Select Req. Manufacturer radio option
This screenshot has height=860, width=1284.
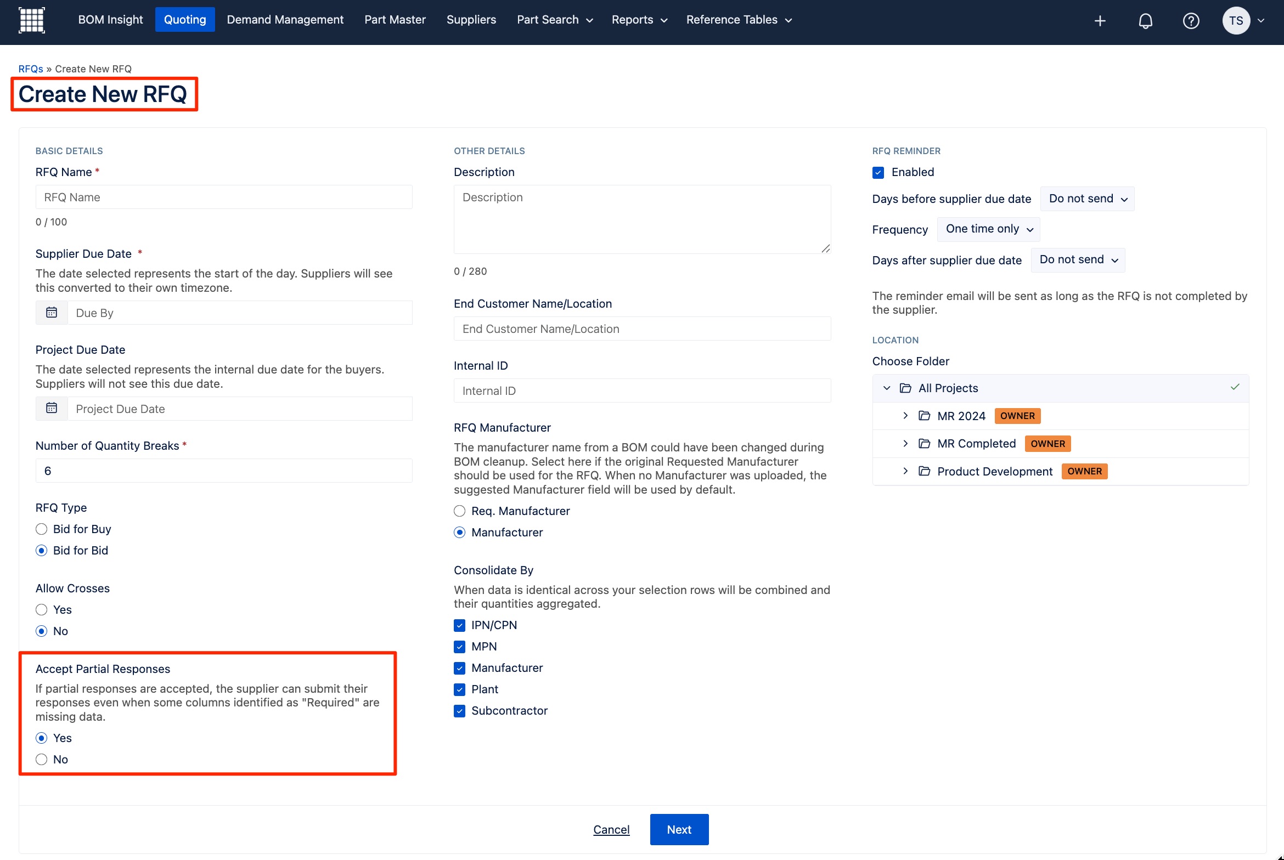pos(459,511)
